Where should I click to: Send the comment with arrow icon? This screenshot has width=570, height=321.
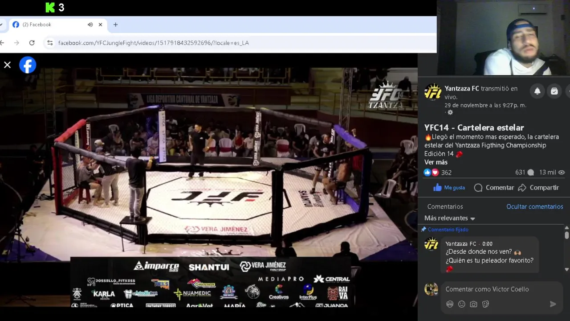(553, 304)
